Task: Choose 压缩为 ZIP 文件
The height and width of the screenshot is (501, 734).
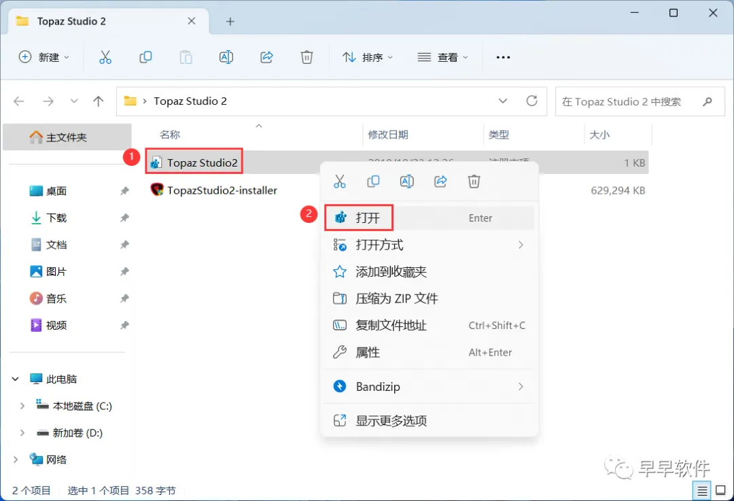Action: [x=430, y=298]
